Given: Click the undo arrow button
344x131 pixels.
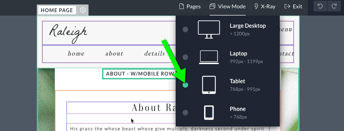Looking at the screenshot, I should [x=320, y=6].
